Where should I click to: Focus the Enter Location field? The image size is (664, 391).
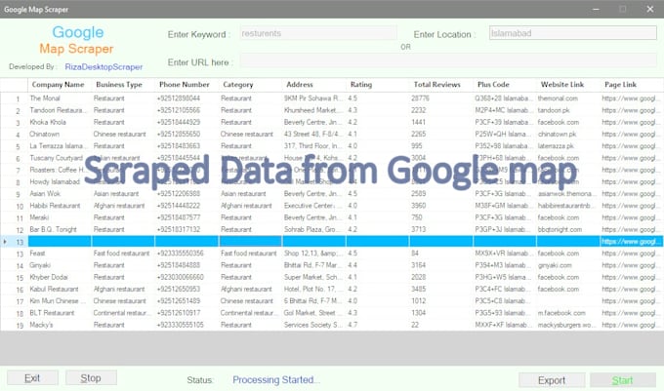tap(573, 33)
